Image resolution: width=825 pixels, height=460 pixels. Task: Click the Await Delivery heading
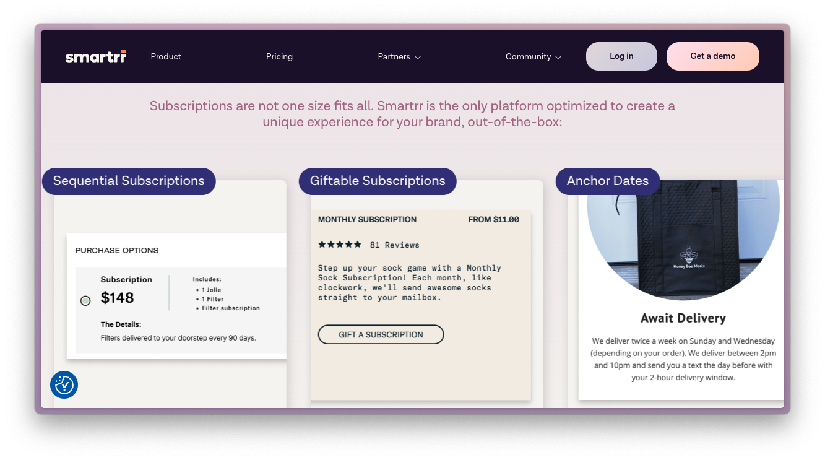(x=683, y=318)
